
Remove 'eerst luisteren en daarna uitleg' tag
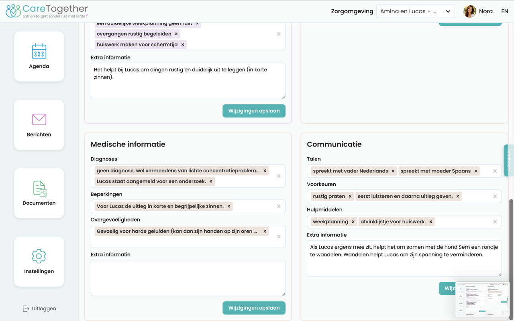pyautogui.click(x=458, y=196)
